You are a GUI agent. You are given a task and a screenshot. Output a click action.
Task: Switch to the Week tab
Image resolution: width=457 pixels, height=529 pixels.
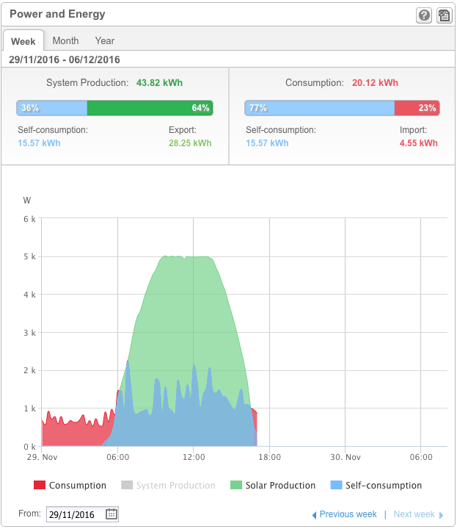pyautogui.click(x=23, y=41)
